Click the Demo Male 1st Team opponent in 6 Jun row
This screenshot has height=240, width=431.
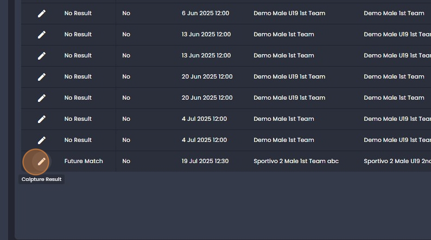coord(394,13)
